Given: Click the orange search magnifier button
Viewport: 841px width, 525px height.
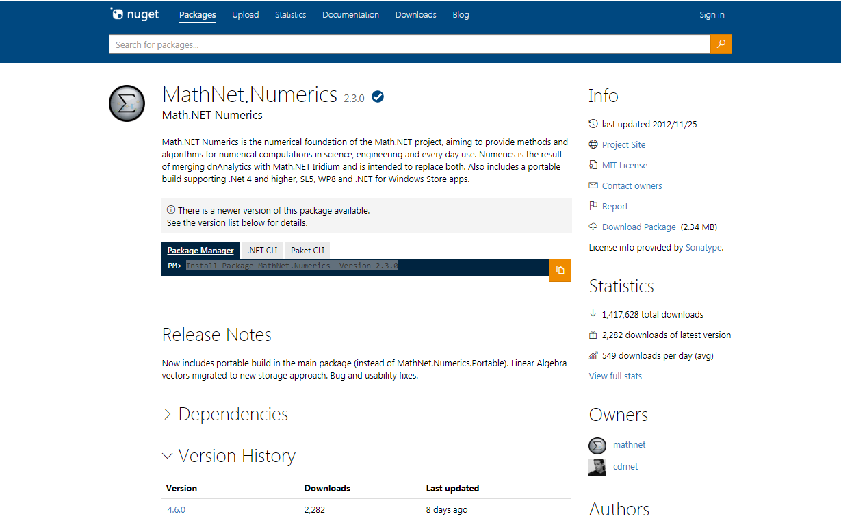Looking at the screenshot, I should tap(721, 44).
